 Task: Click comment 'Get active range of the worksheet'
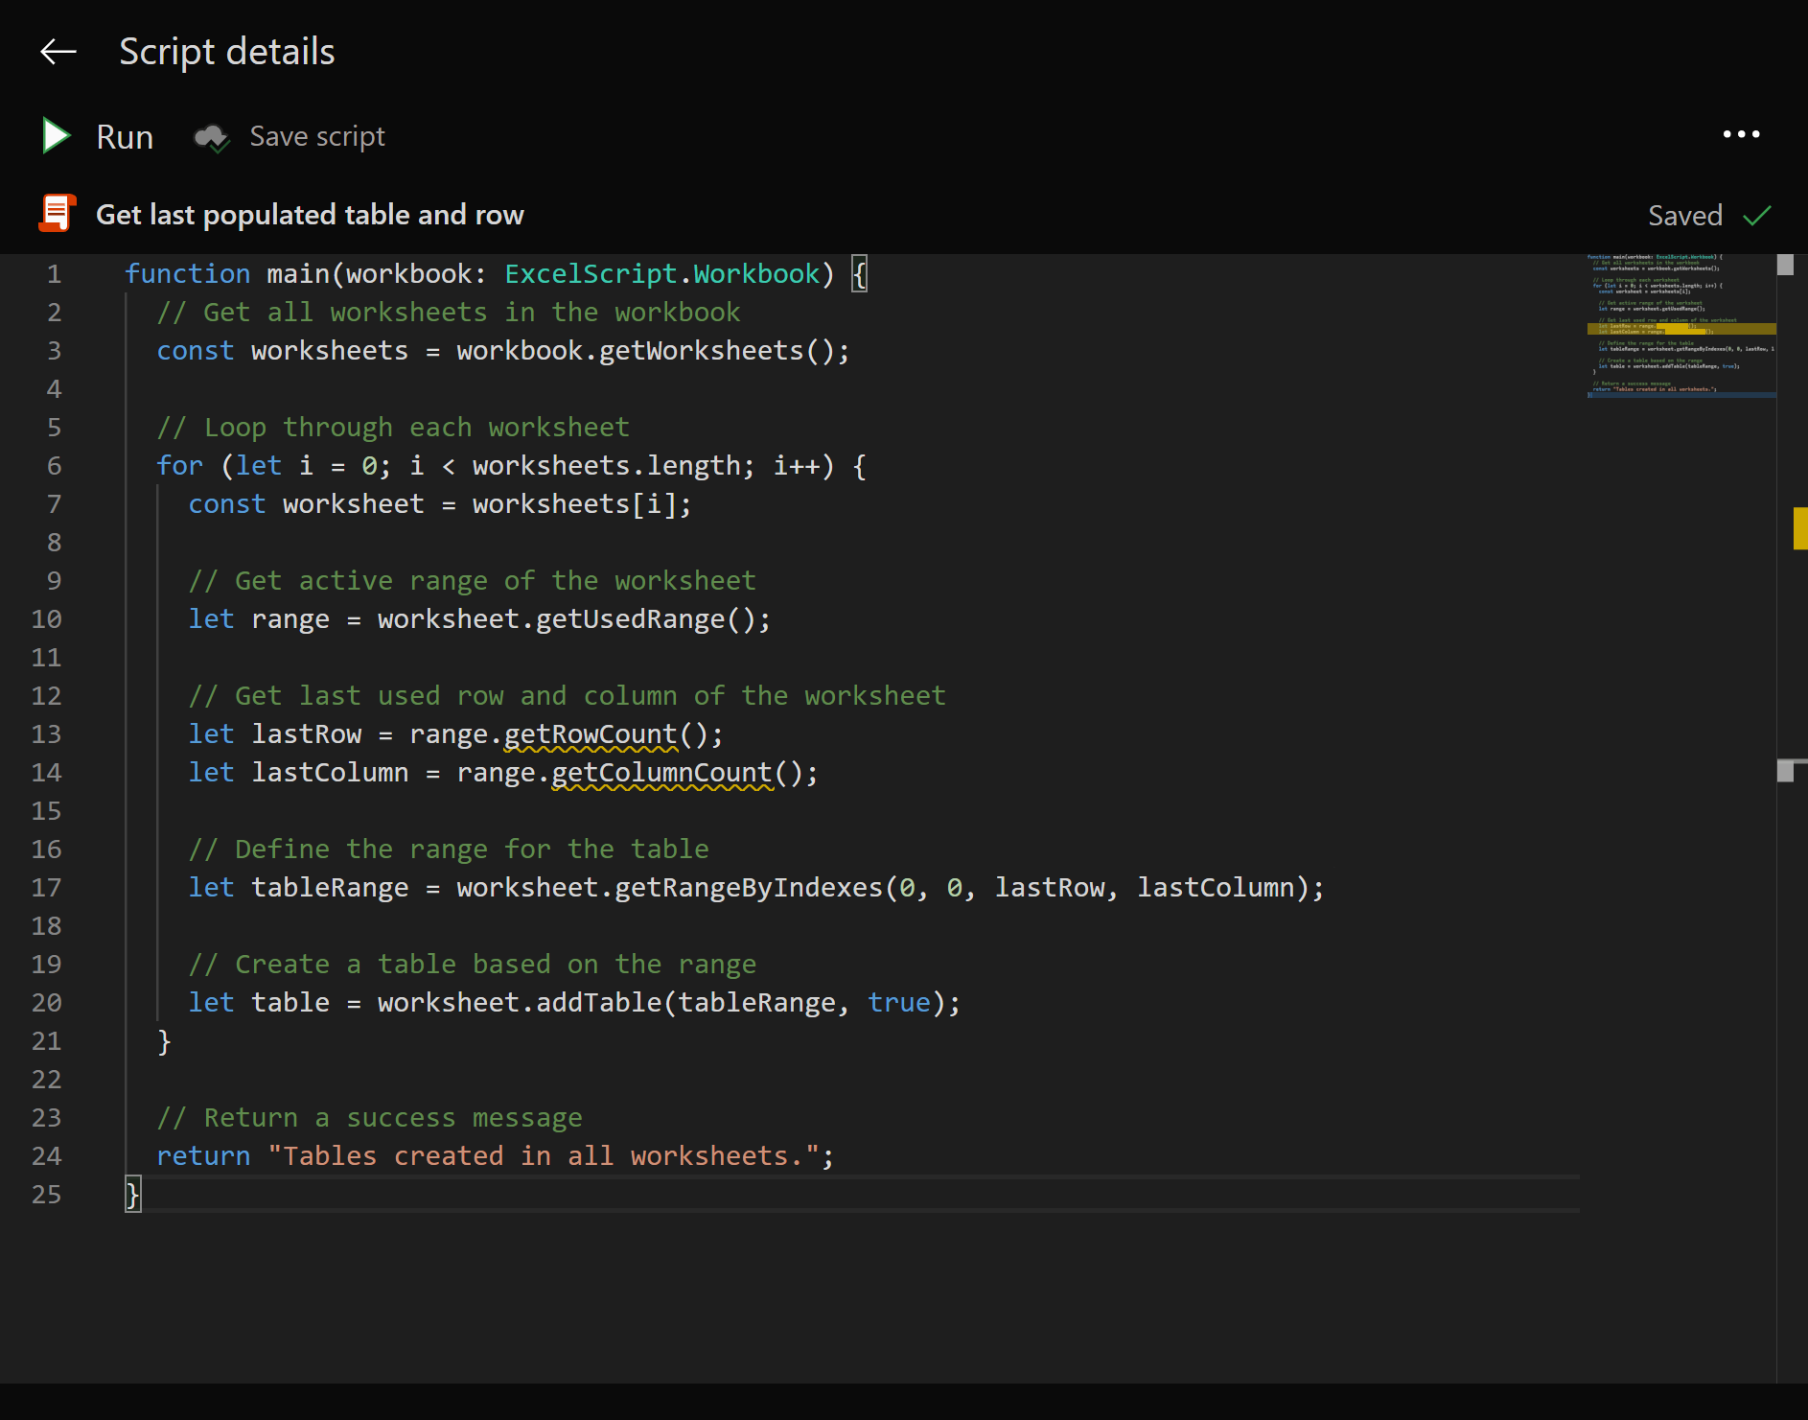473,581
